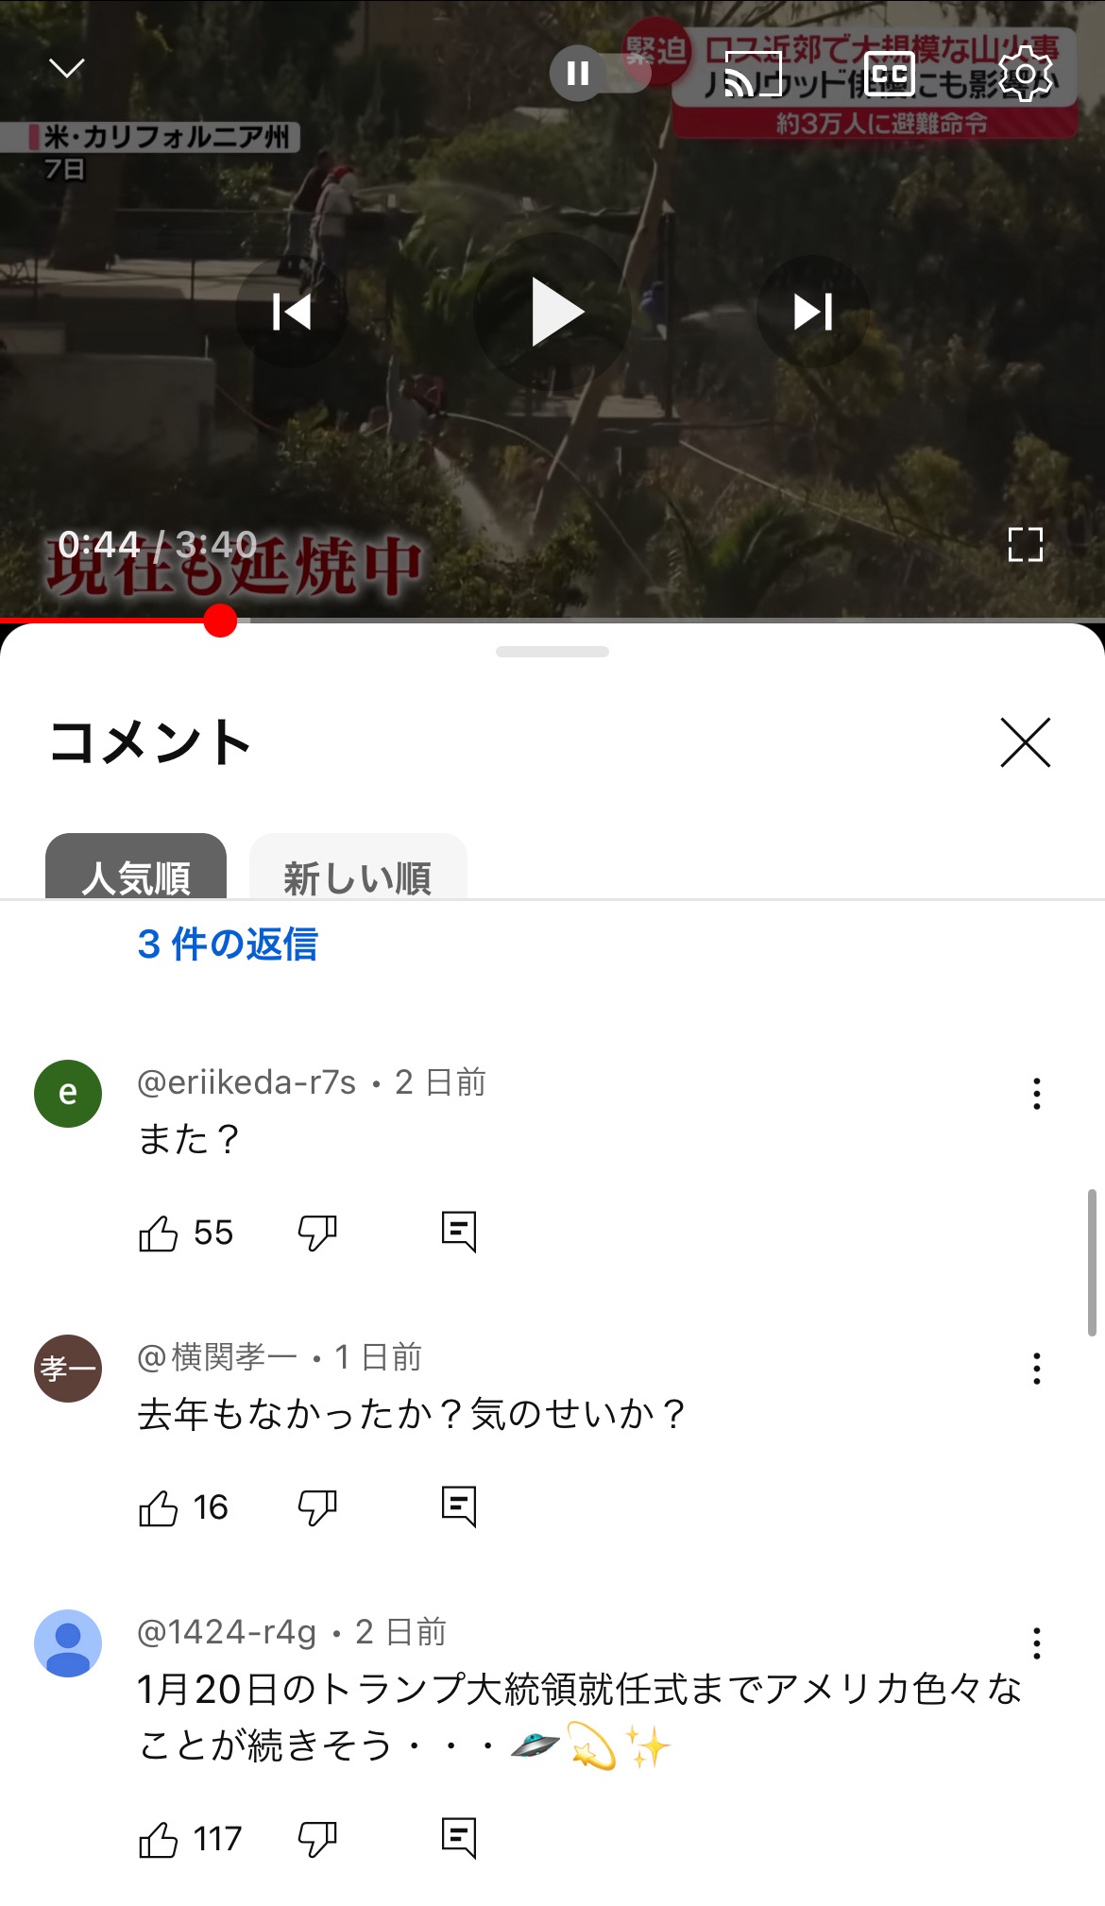Expand the 3 件の返信 replies

(228, 944)
